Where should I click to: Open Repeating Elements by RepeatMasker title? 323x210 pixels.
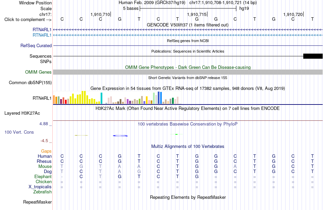click(x=188, y=197)
